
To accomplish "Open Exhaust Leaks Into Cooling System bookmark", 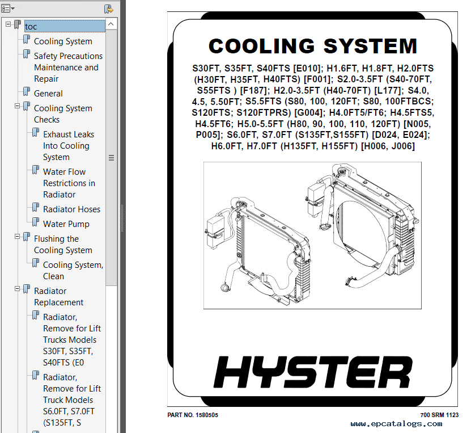I will 69,146.
